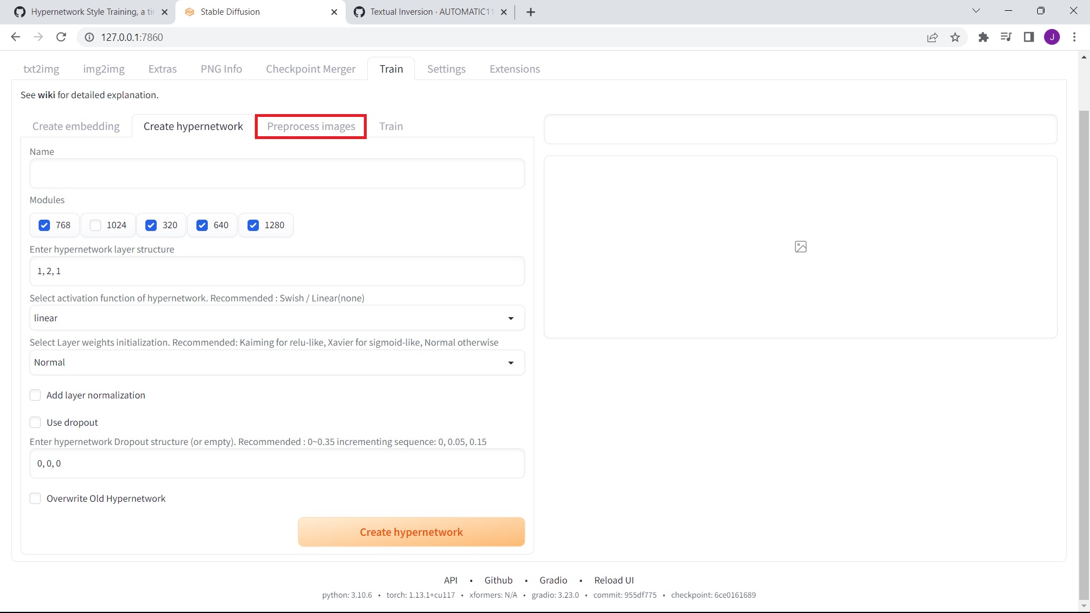Expand the layer weights initialization dropdown showing Normal
Viewport: 1090px width, 613px height.
click(x=277, y=362)
